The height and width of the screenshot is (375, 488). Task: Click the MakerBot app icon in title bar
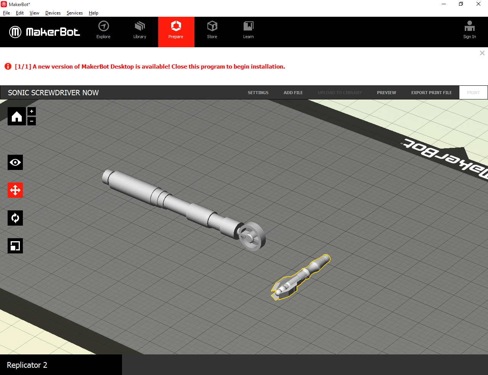coord(4,4)
